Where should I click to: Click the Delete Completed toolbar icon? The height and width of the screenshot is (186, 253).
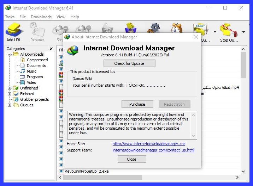coord(131,28)
